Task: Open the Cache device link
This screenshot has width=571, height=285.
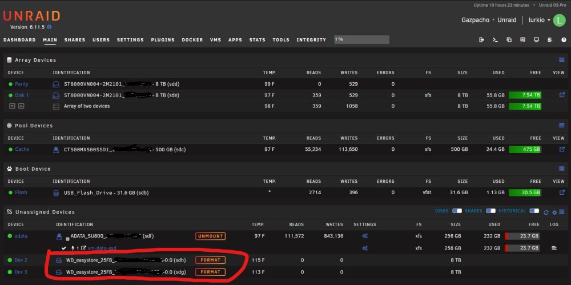Action: coord(22,150)
